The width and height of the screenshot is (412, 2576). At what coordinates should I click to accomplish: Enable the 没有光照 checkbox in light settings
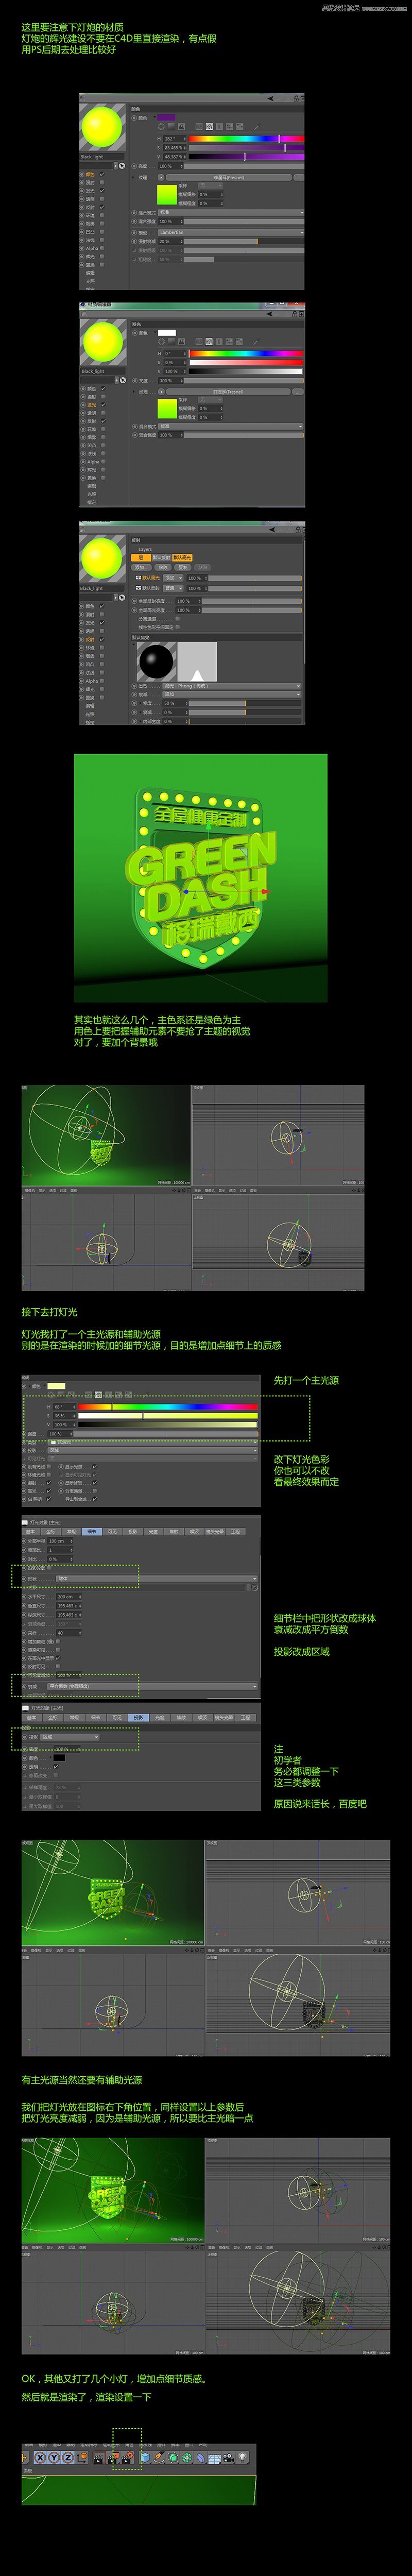coord(49,1466)
